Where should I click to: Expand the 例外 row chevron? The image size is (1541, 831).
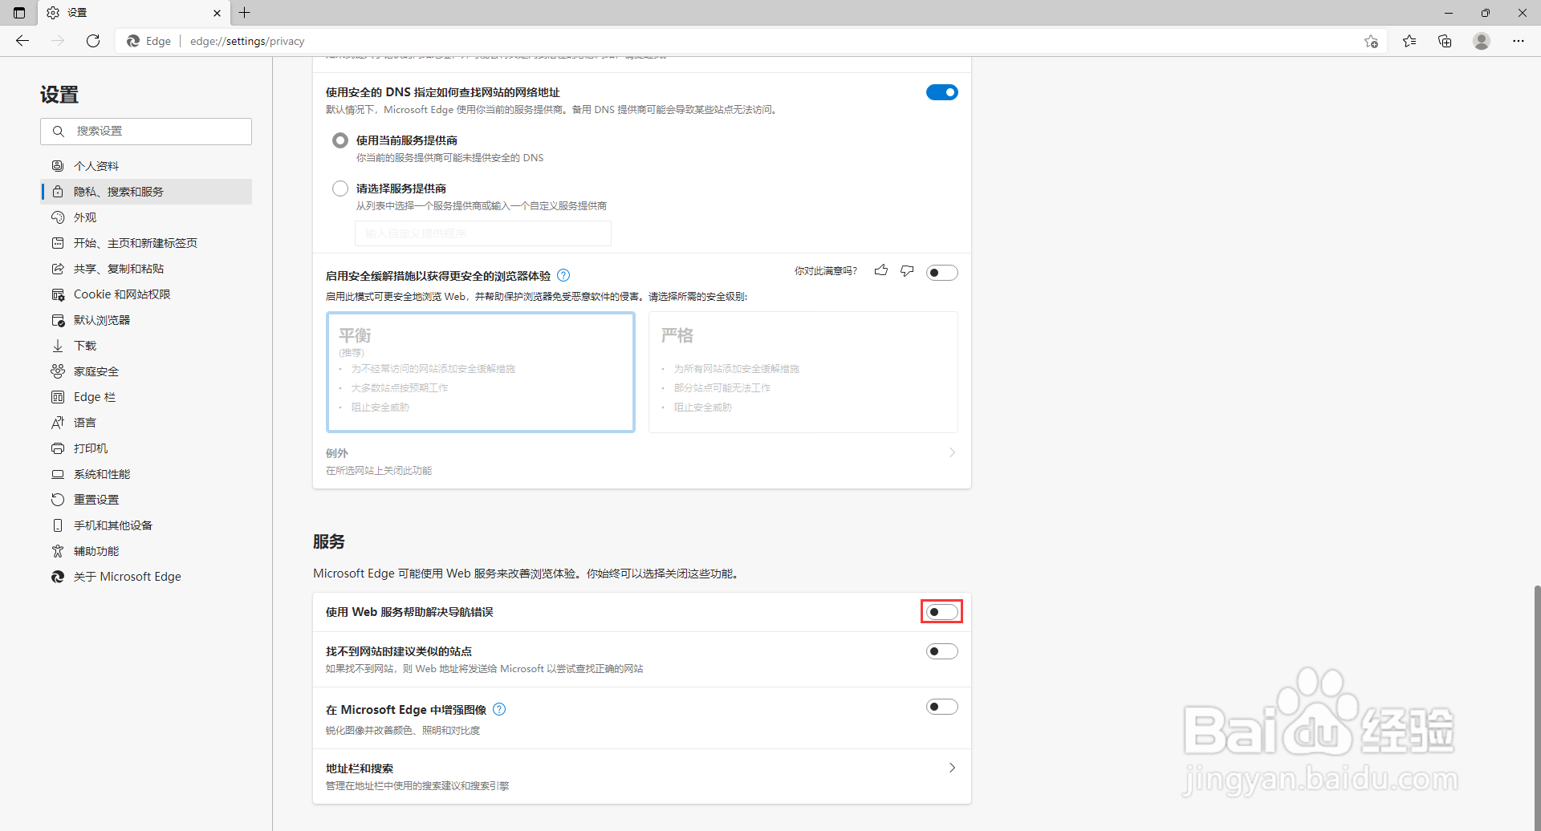(x=952, y=452)
